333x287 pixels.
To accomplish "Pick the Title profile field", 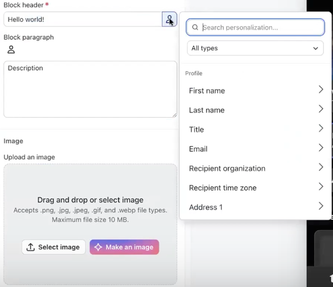I will pos(255,129).
